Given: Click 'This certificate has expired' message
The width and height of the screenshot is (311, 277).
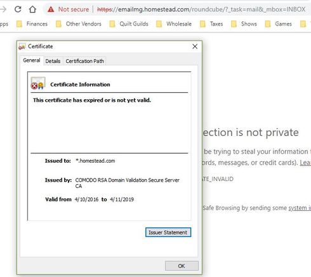Looking at the screenshot, I should (x=92, y=100).
